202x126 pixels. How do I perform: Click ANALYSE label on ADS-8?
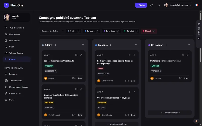coord(49,108)
